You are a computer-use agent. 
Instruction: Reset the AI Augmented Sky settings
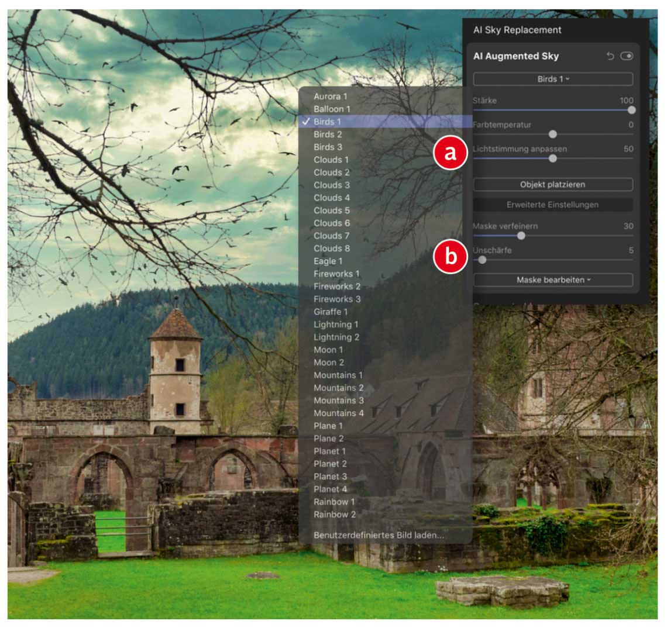pyautogui.click(x=610, y=56)
